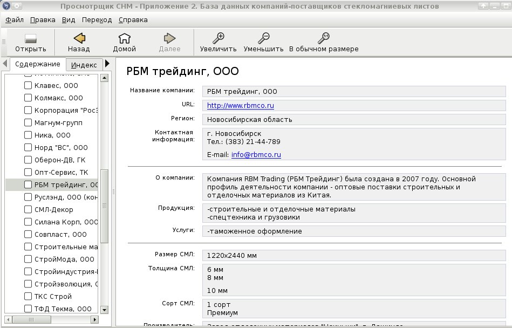Open the Справка menu
The height and width of the screenshot is (328, 512).
click(x=133, y=20)
